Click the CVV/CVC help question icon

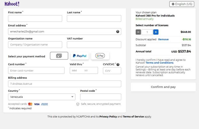[x=118, y=64]
